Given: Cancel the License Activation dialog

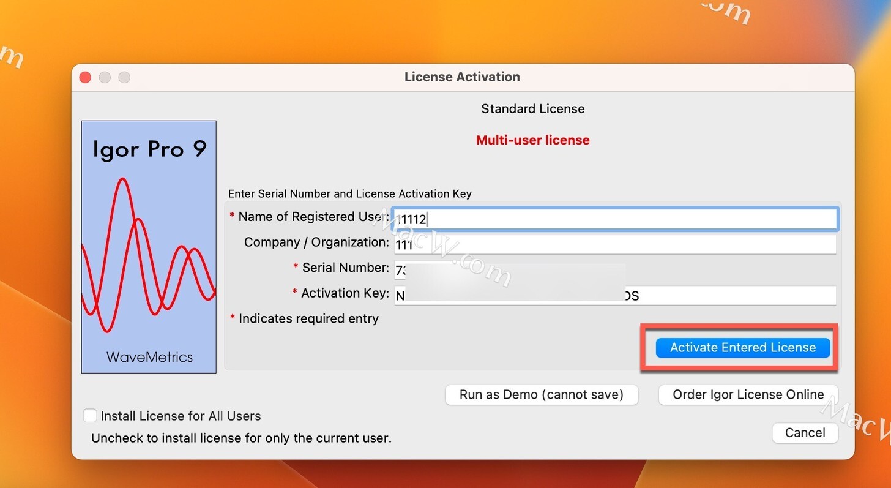Looking at the screenshot, I should point(805,433).
